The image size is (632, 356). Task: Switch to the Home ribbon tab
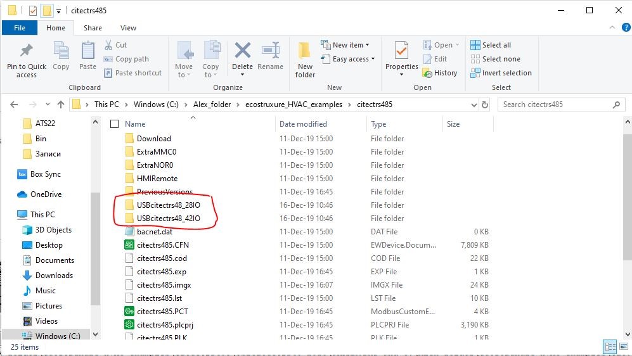pyautogui.click(x=56, y=28)
